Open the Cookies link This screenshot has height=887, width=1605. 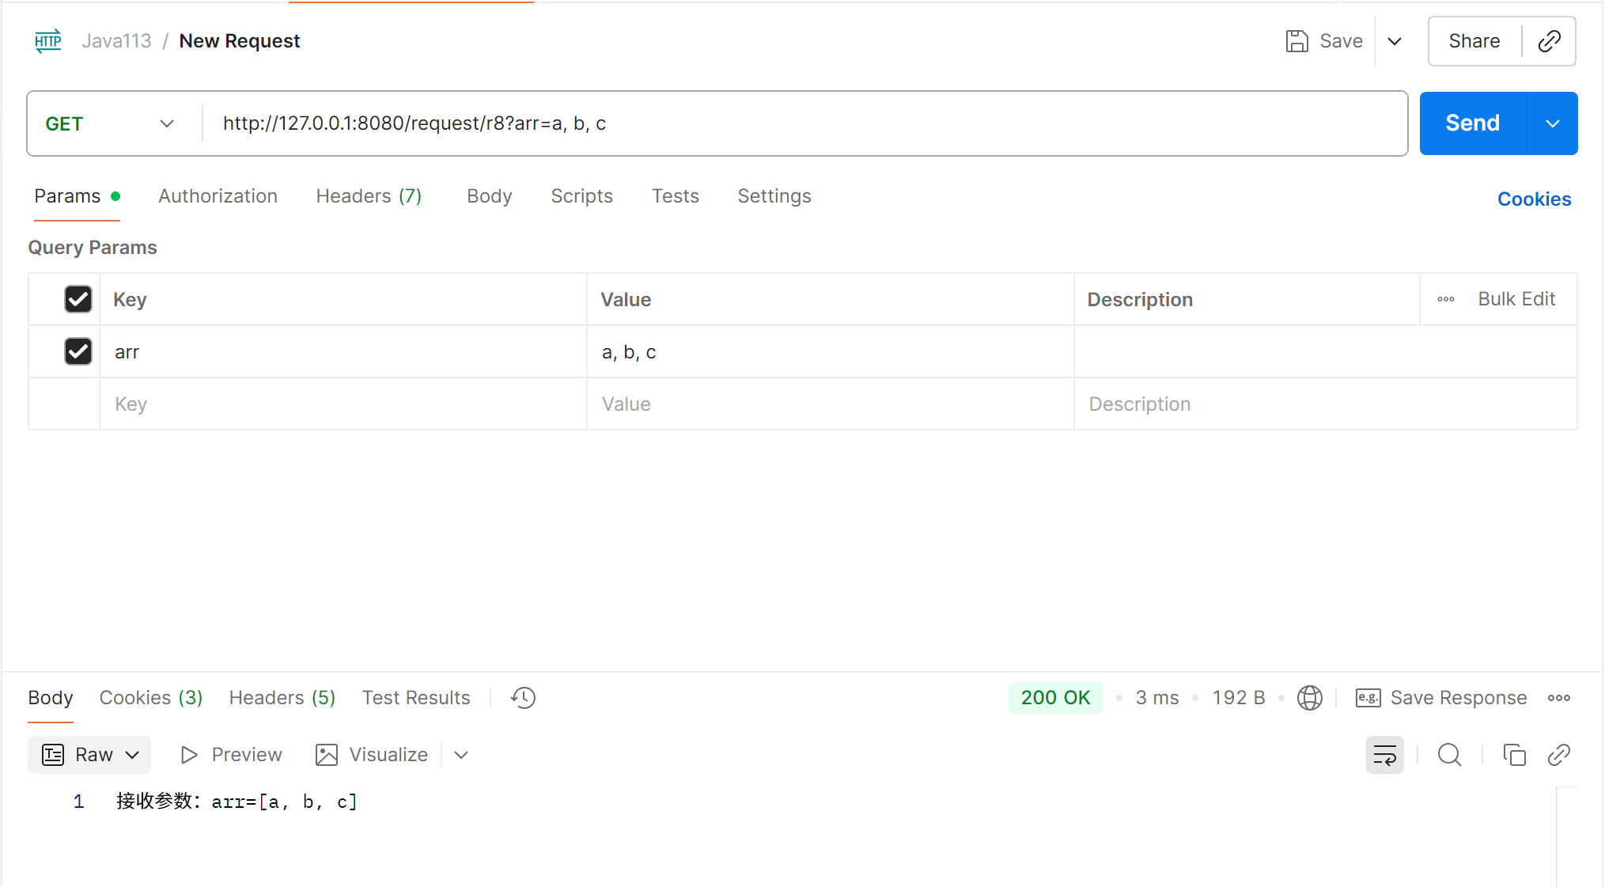[x=1533, y=199]
